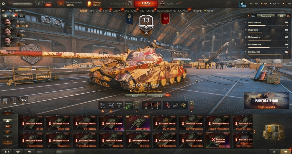The image size is (292, 154).
Task: Open contacts handshake icon in bottom bar
Action: [18, 152]
